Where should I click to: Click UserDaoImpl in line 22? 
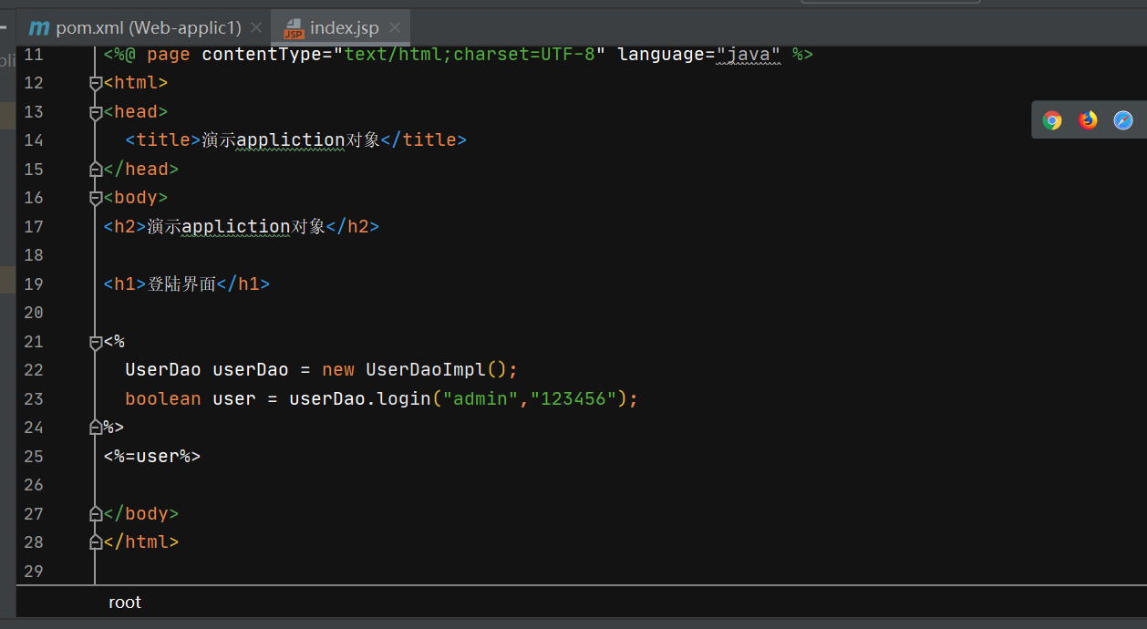point(426,370)
